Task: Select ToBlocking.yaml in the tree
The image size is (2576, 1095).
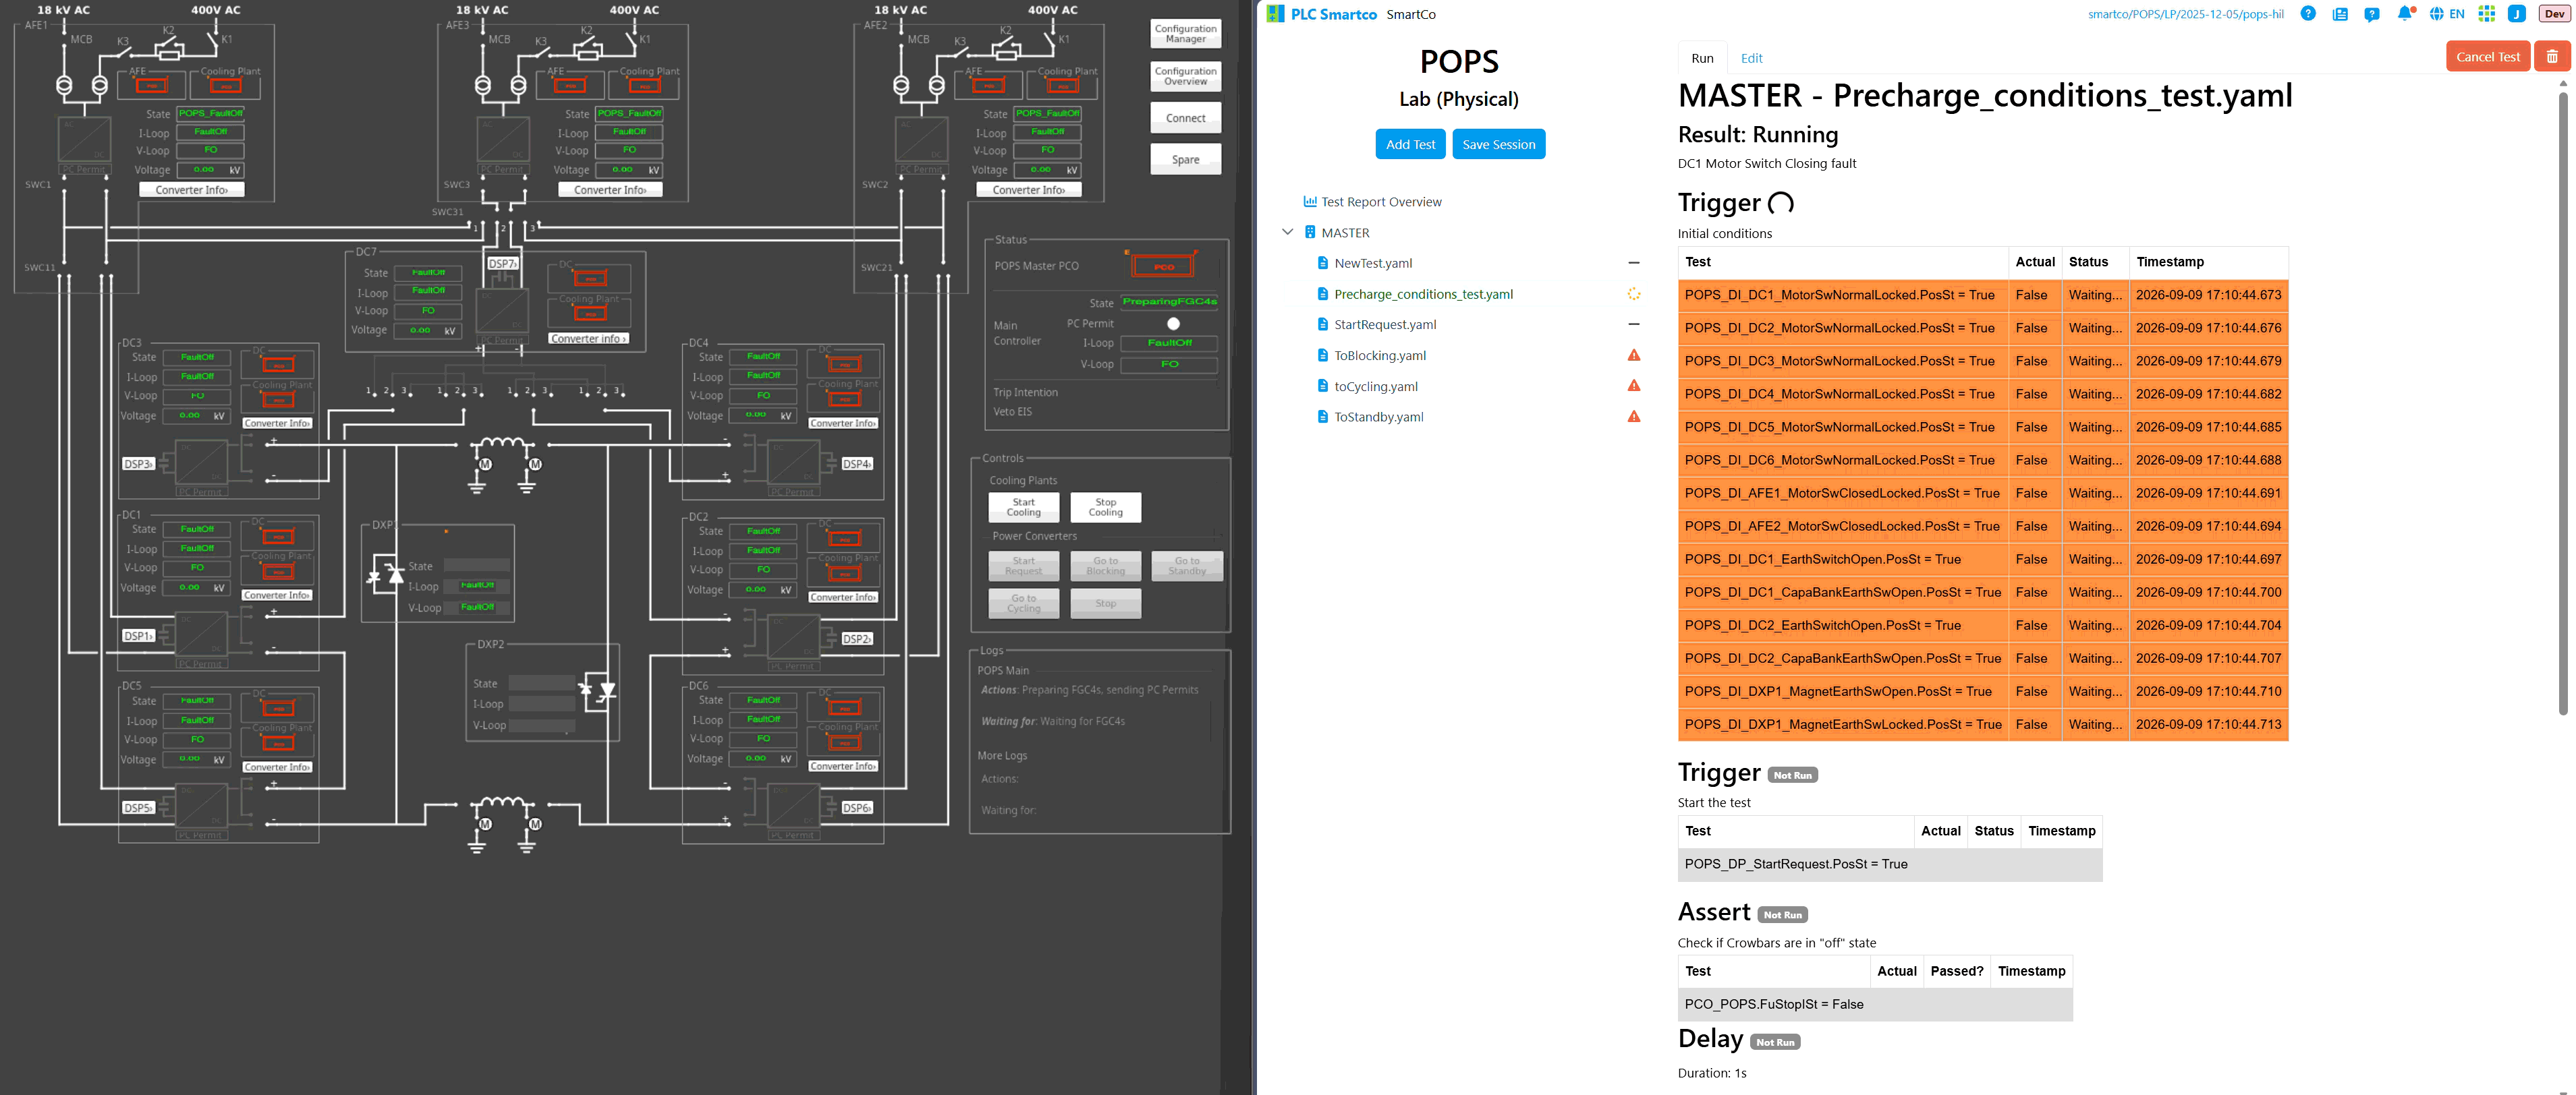Action: [1380, 356]
